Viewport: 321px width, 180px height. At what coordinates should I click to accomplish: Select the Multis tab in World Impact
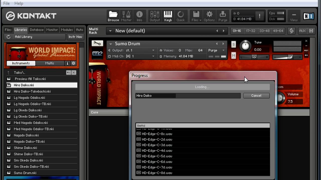50,63
